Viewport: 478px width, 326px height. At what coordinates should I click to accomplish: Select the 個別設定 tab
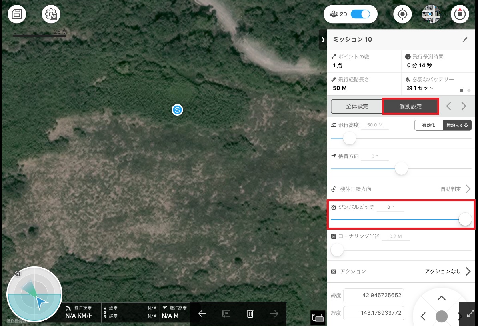coord(410,106)
